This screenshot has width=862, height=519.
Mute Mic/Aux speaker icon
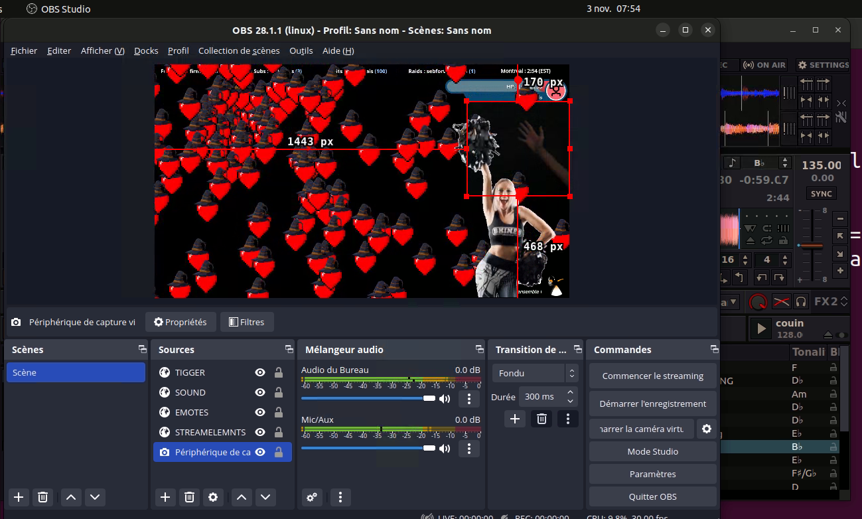(x=445, y=449)
